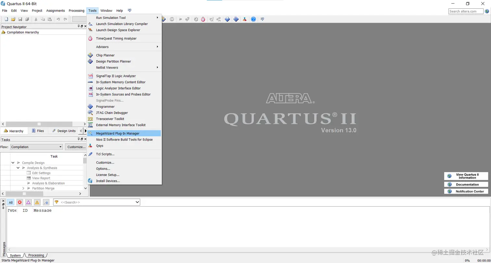Click the Project Navigator horizontal scrollbar
The width and height of the screenshot is (491, 263).
[39, 124]
